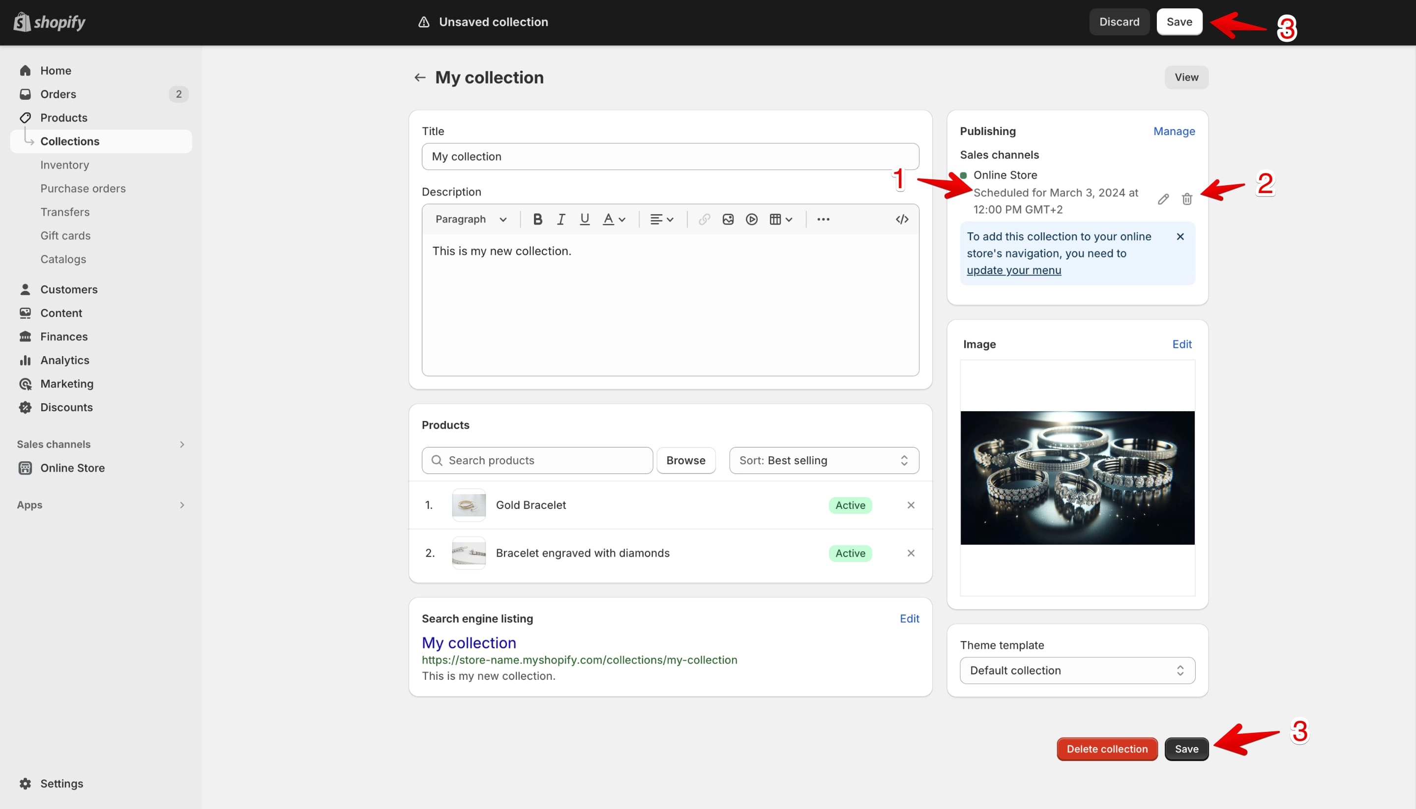Open Customers in the sidebar
Screen dimensions: 1416x809
[101, 289]
